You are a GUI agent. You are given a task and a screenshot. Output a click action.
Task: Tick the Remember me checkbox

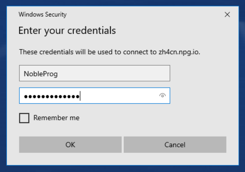click(24, 118)
